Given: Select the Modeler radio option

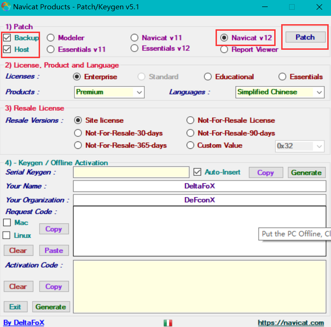Looking at the screenshot, I should tap(51, 38).
